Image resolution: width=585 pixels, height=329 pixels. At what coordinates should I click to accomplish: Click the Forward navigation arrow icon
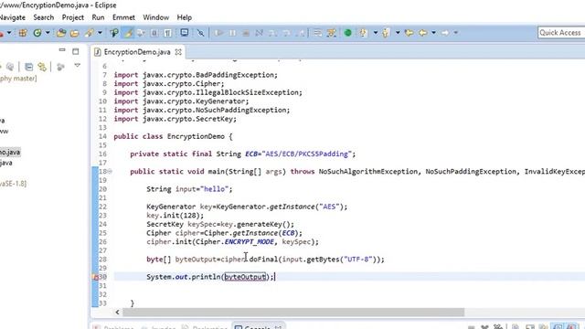pyautogui.click(x=445, y=33)
